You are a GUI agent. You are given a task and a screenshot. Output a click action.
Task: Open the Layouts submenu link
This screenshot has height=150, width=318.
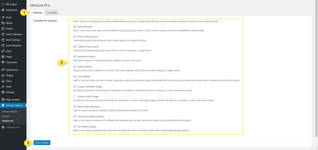coord(6,116)
